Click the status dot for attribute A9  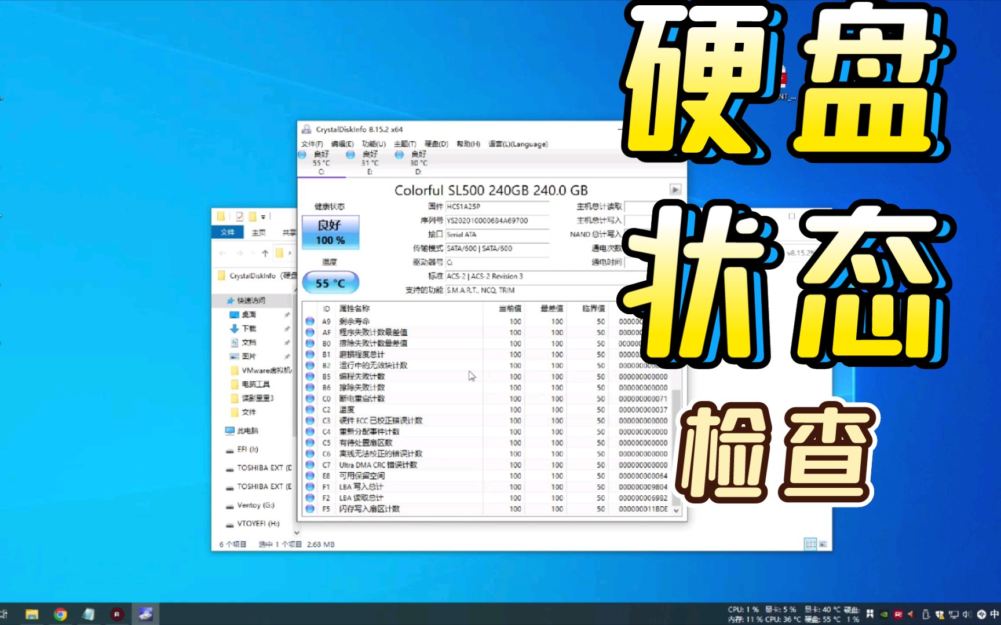point(310,321)
